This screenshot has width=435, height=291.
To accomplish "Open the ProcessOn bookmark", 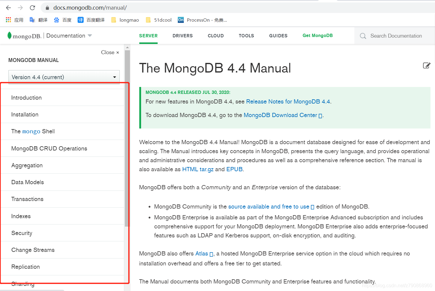I will click(202, 20).
